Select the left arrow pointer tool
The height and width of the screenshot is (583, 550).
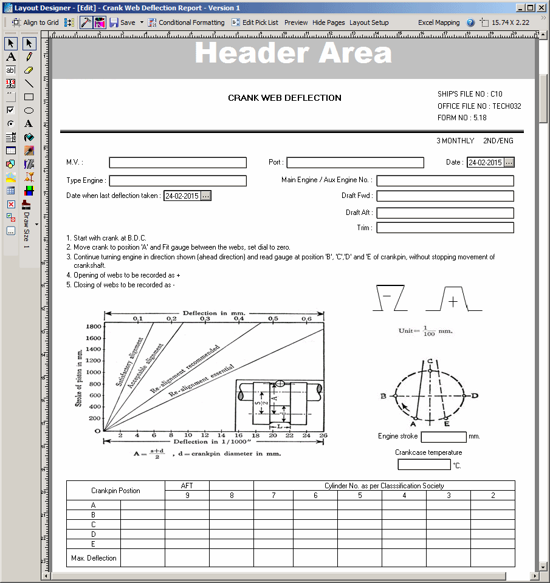pyautogui.click(x=11, y=44)
